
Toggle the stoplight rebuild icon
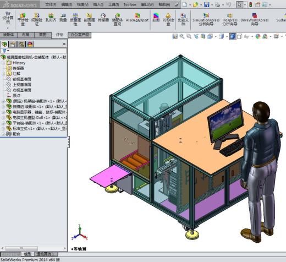[250, 4]
